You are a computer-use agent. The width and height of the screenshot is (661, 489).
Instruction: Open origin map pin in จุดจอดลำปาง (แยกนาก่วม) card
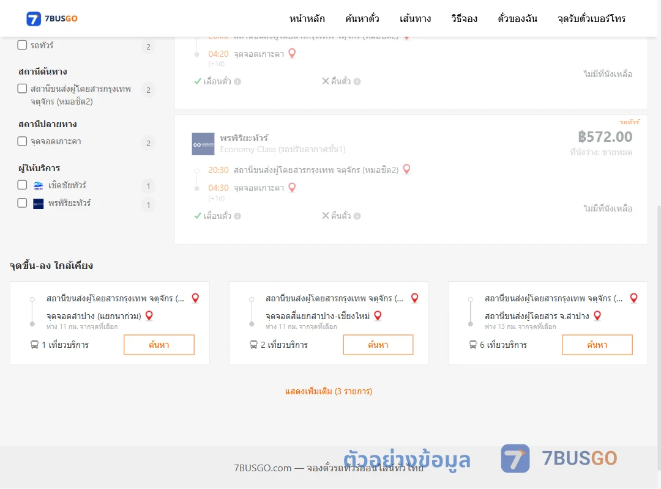click(195, 298)
